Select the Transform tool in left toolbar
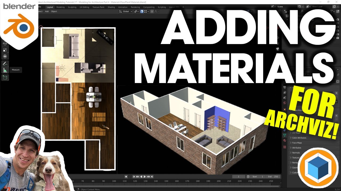Image resolution: width=341 pixels, height=191 pixels. (x=5, y=56)
